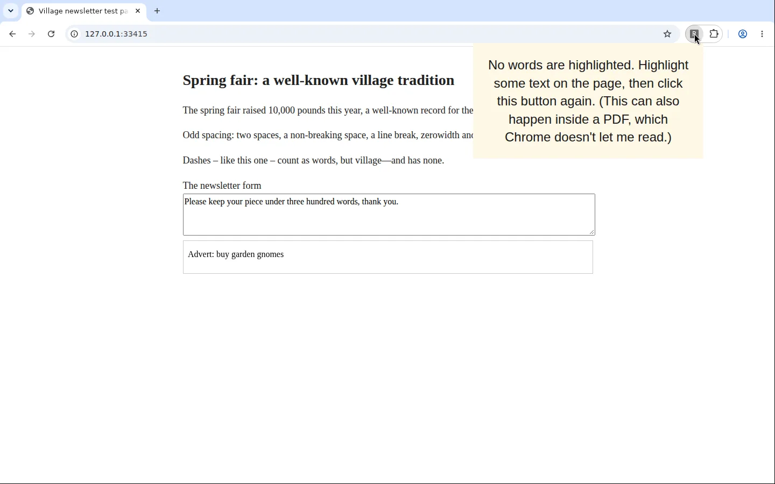Open Chrome's three-dot menu

point(763,34)
